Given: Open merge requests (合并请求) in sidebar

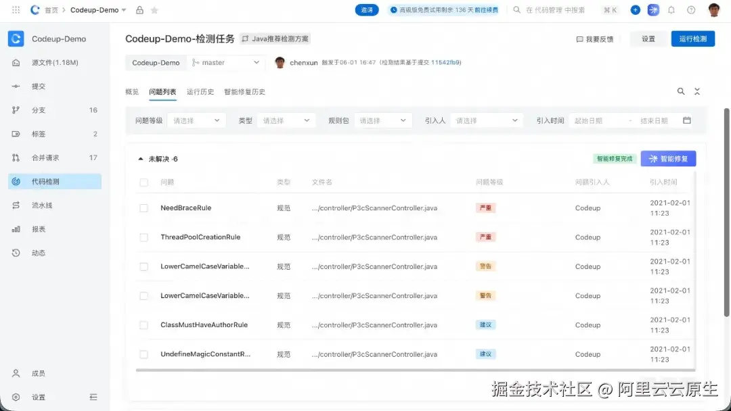Looking at the screenshot, I should 55,158.
